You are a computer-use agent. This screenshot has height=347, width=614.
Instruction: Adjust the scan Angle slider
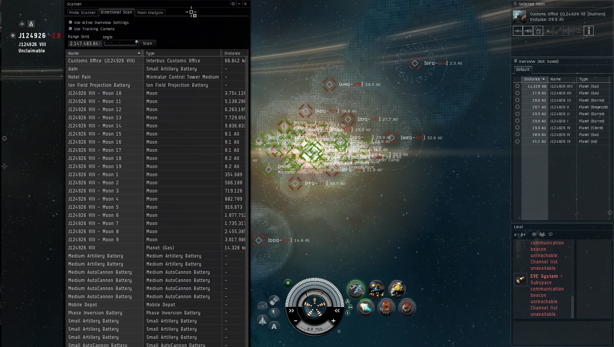[x=120, y=43]
